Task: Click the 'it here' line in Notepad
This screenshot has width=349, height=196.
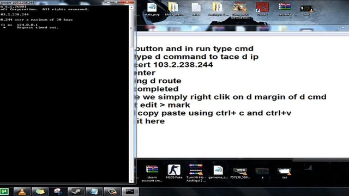Action: (x=151, y=121)
